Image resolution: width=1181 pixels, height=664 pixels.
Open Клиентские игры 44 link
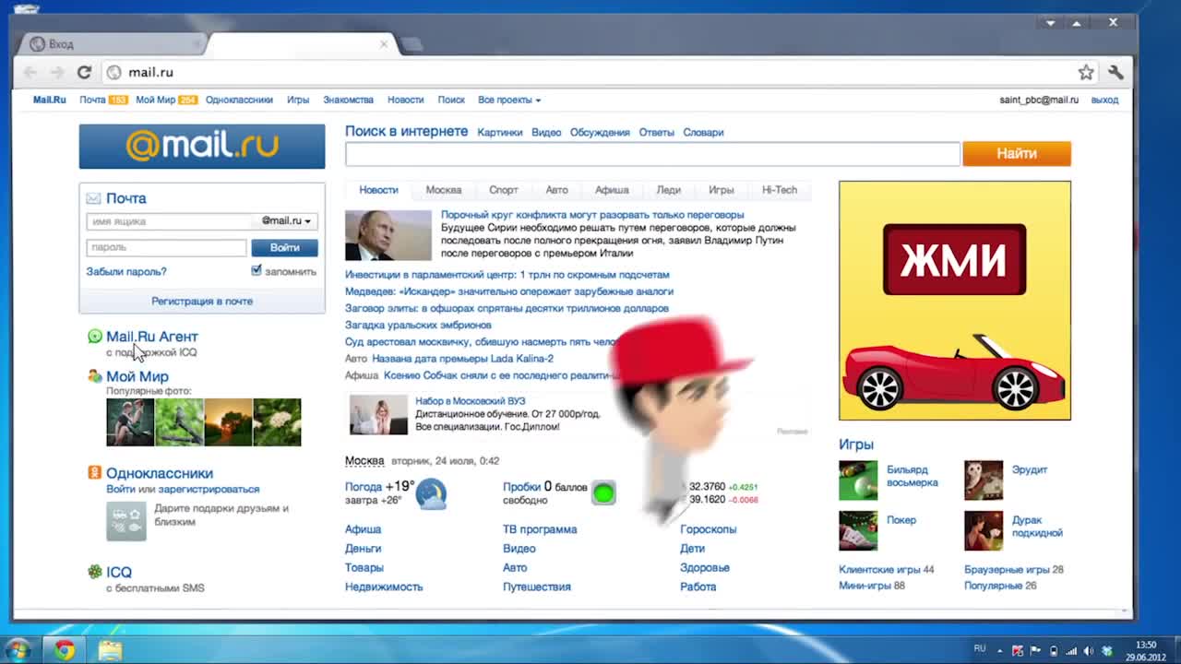click(886, 570)
